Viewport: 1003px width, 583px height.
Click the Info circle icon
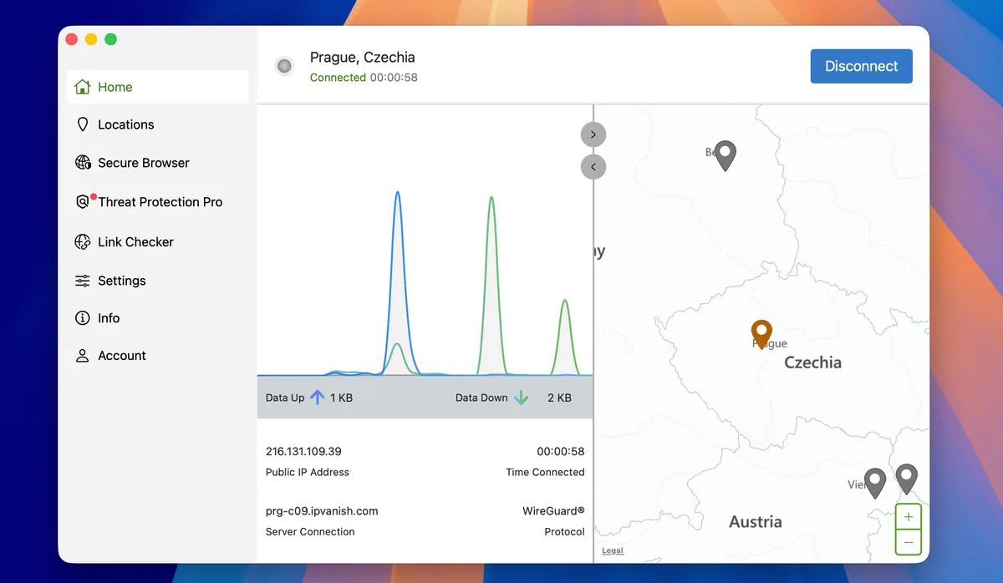pos(82,318)
